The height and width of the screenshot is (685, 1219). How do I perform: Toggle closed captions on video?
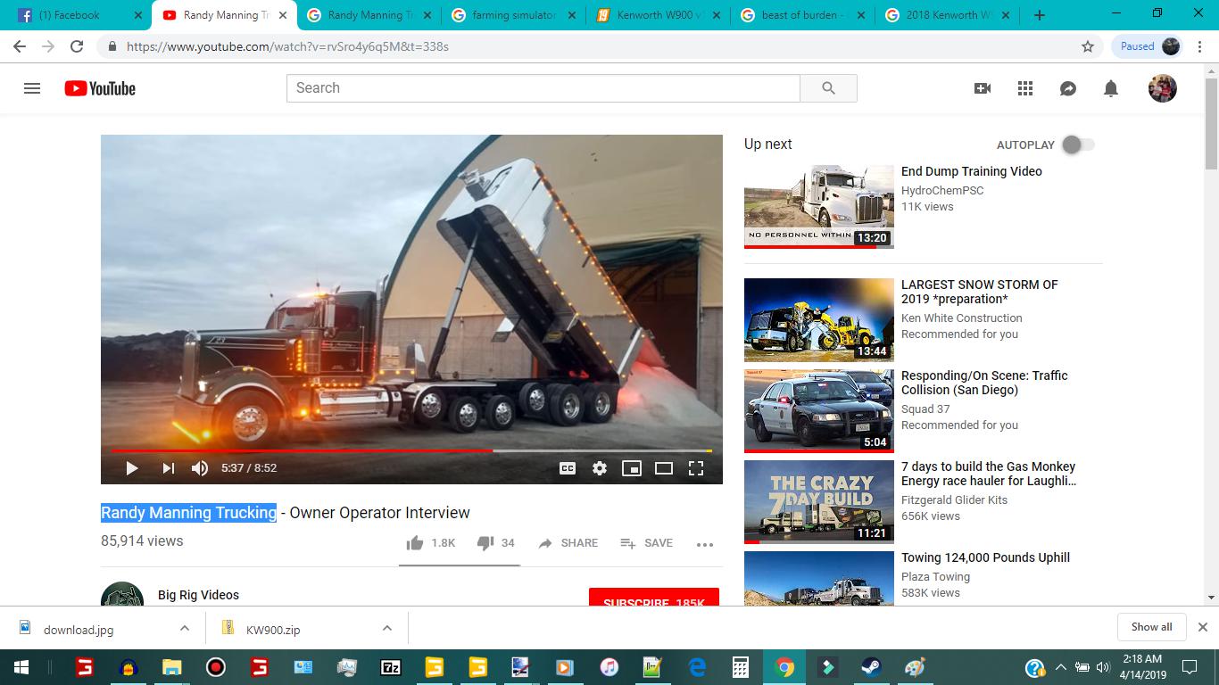568,468
